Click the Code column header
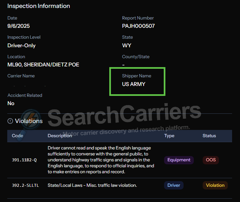240x202 pixels. 17,136
